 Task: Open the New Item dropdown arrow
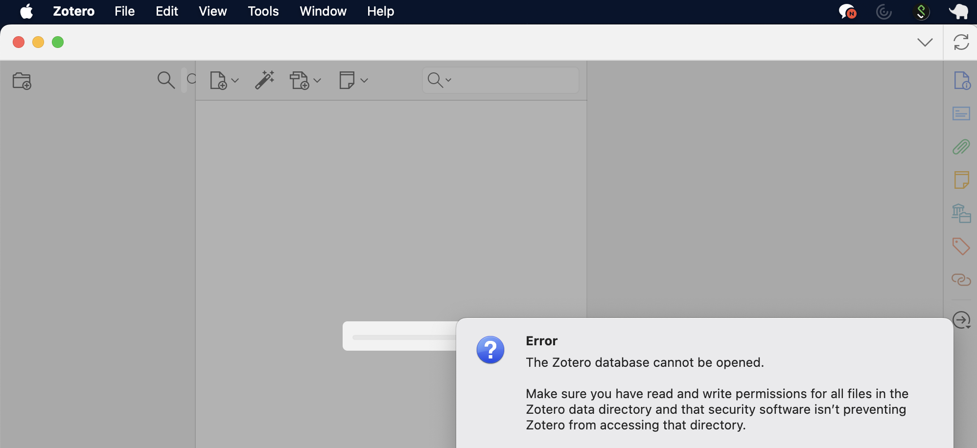235,80
